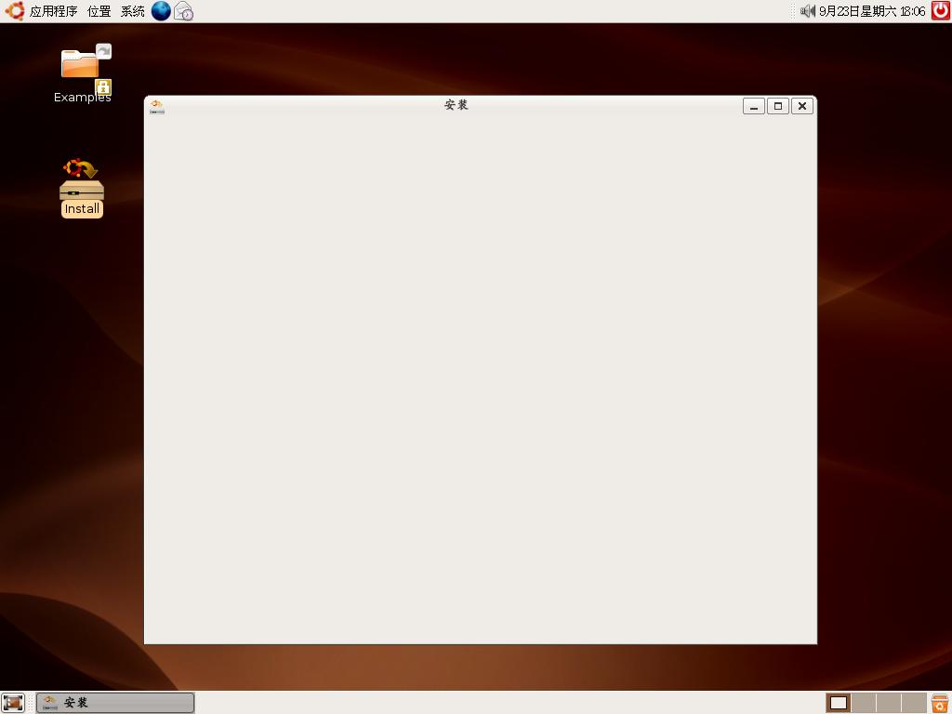
Task: Minimize the 安装 window
Action: [x=753, y=106]
